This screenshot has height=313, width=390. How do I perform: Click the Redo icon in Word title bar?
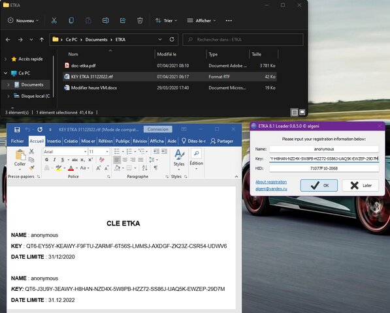click(40, 130)
